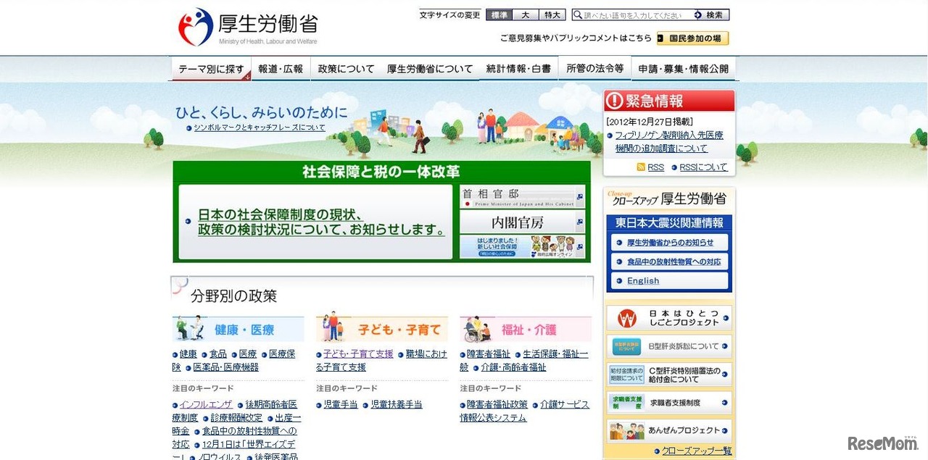Open the 障害者福祉 link

pyautogui.click(x=489, y=354)
